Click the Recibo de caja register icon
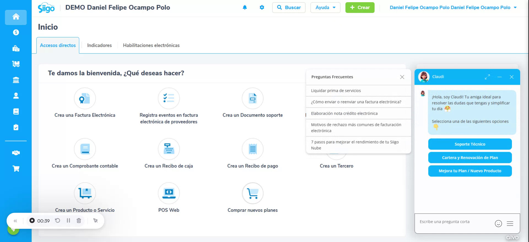Viewport: 529px width, 242px height. (169, 149)
